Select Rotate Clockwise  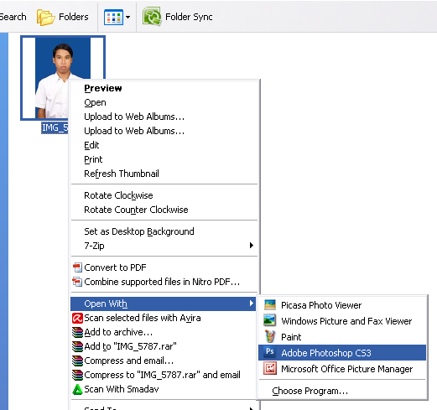pyautogui.click(x=164, y=195)
